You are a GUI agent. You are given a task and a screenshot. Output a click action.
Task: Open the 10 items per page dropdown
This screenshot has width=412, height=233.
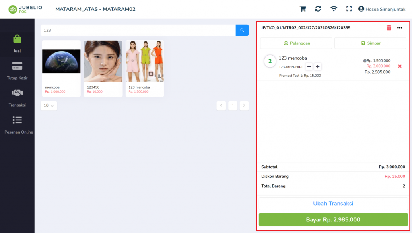tap(49, 105)
